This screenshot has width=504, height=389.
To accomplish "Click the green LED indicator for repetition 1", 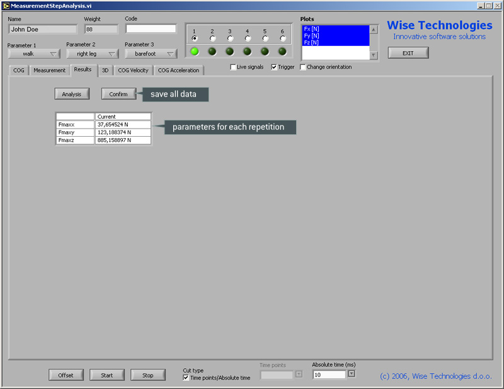I will [195, 51].
